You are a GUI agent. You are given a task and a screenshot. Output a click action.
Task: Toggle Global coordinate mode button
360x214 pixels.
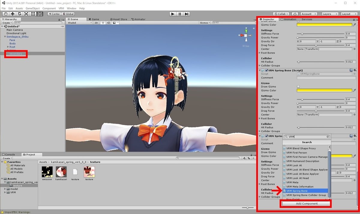coord(68,14)
